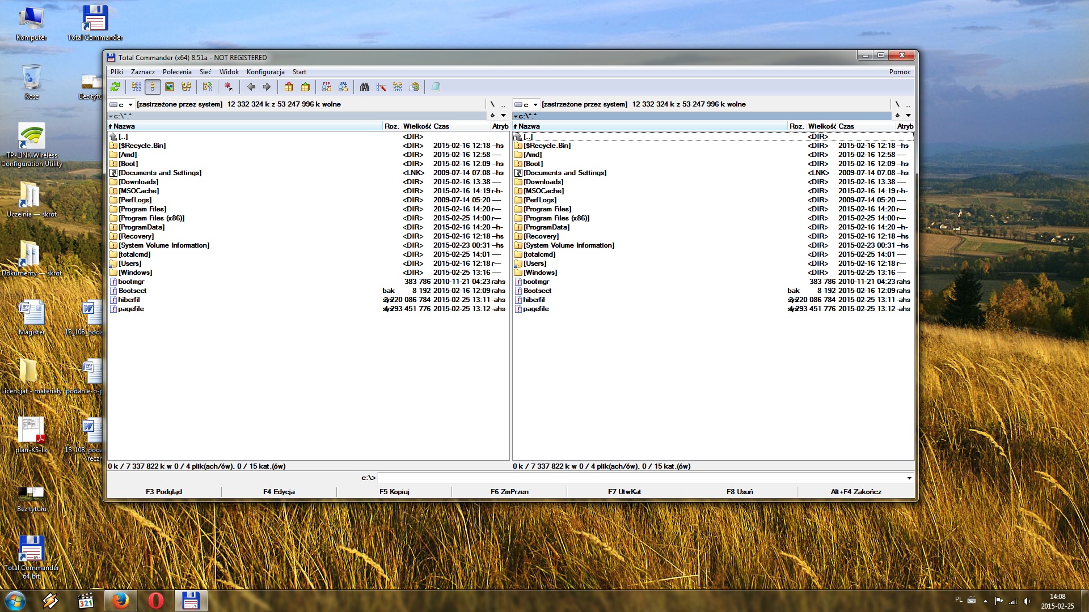
Task: Click the red asterisk invert selection icon
Action: coord(229,87)
